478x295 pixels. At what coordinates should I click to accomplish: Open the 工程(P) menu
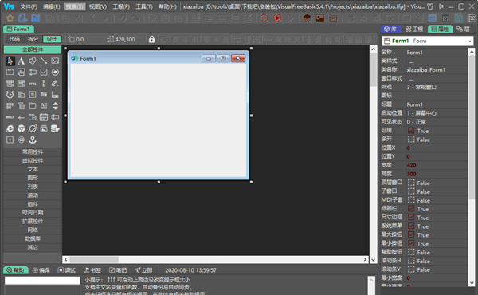[121, 6]
